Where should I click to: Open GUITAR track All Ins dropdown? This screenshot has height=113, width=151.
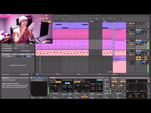coord(131,30)
